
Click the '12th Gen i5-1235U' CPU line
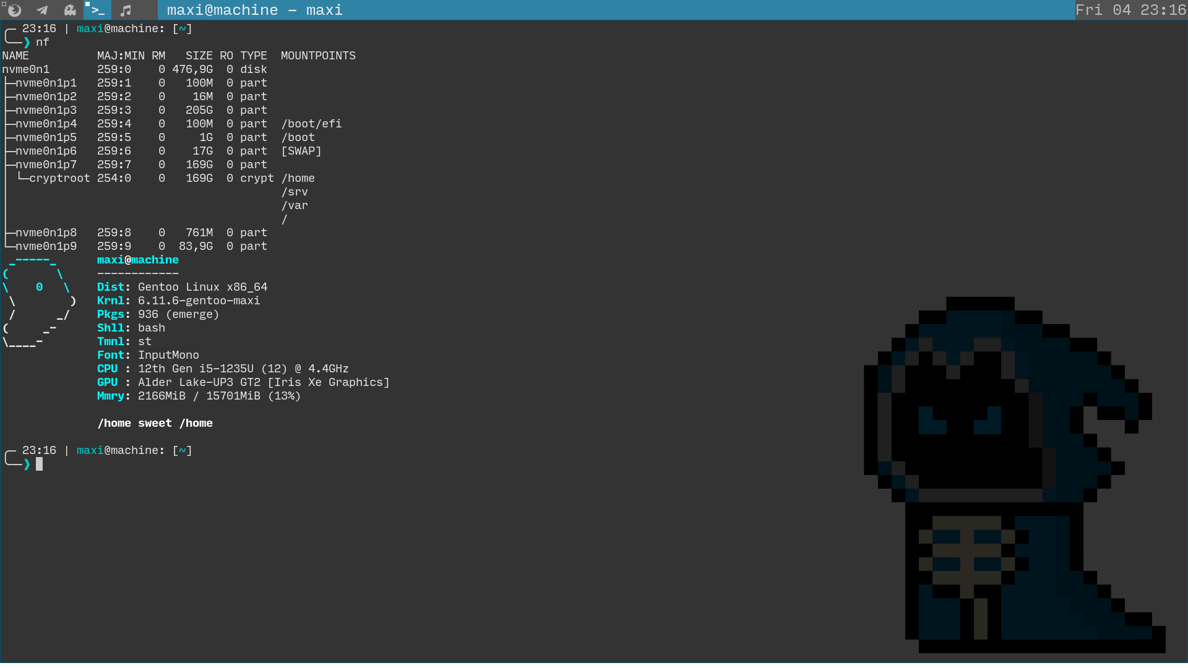click(x=243, y=369)
